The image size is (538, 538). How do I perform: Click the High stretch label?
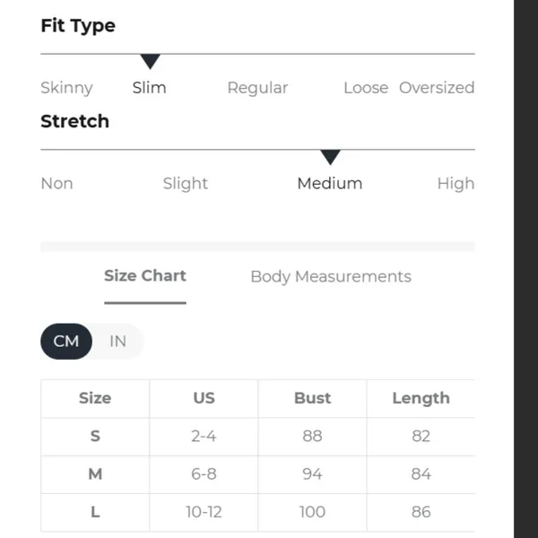(456, 184)
